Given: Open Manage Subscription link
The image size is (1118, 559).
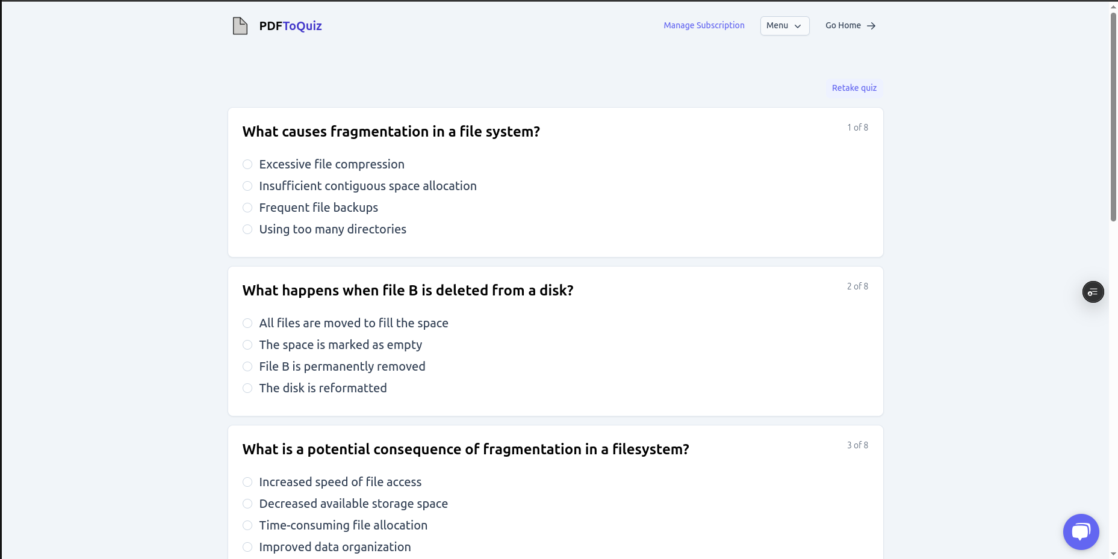Looking at the screenshot, I should click(704, 25).
